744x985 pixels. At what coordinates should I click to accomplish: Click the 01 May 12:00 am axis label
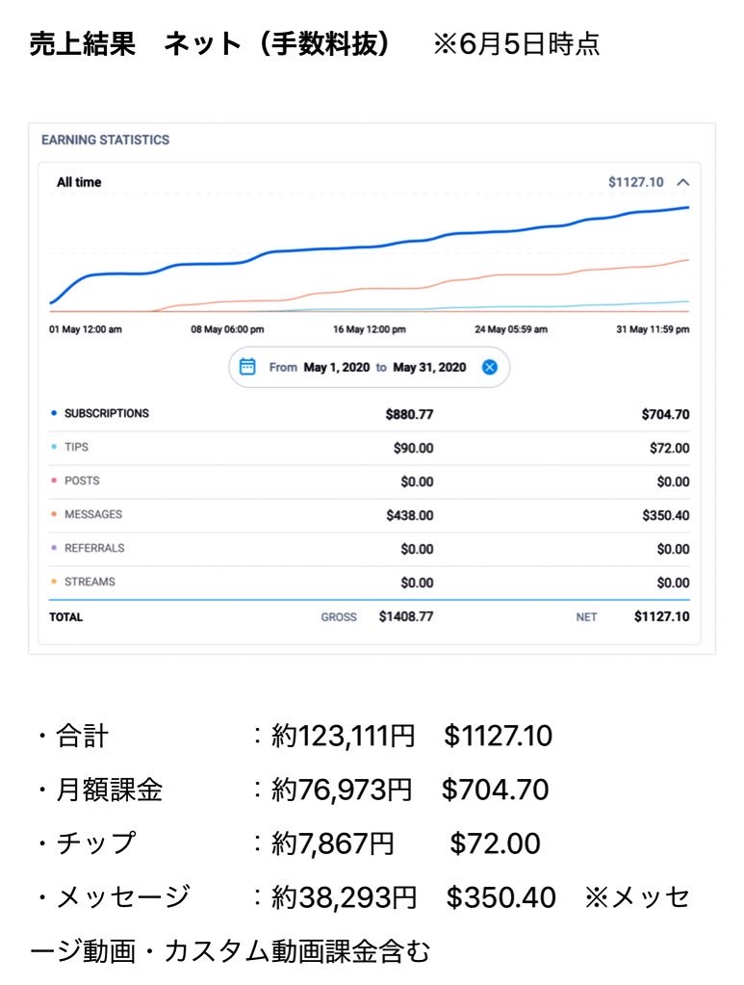tap(86, 329)
